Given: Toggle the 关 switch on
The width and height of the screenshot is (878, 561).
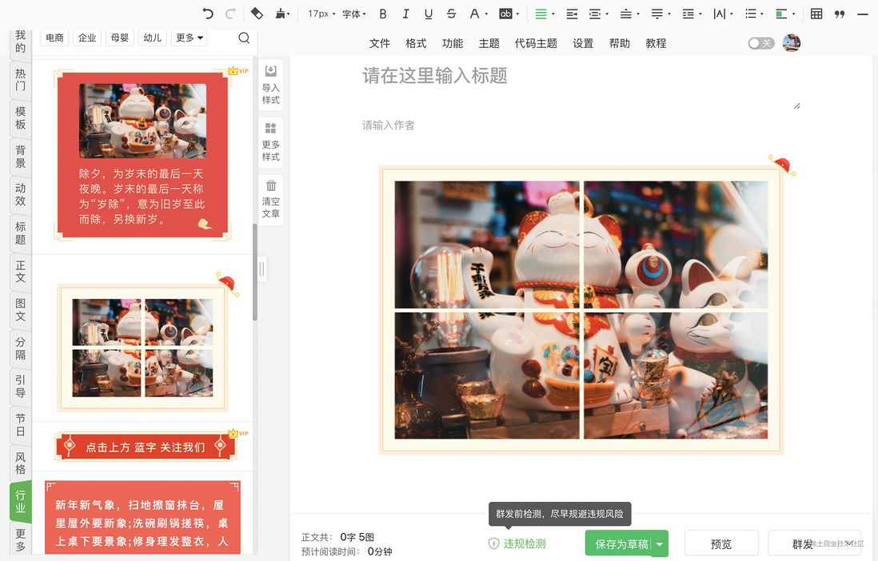Looking at the screenshot, I should tap(761, 43).
